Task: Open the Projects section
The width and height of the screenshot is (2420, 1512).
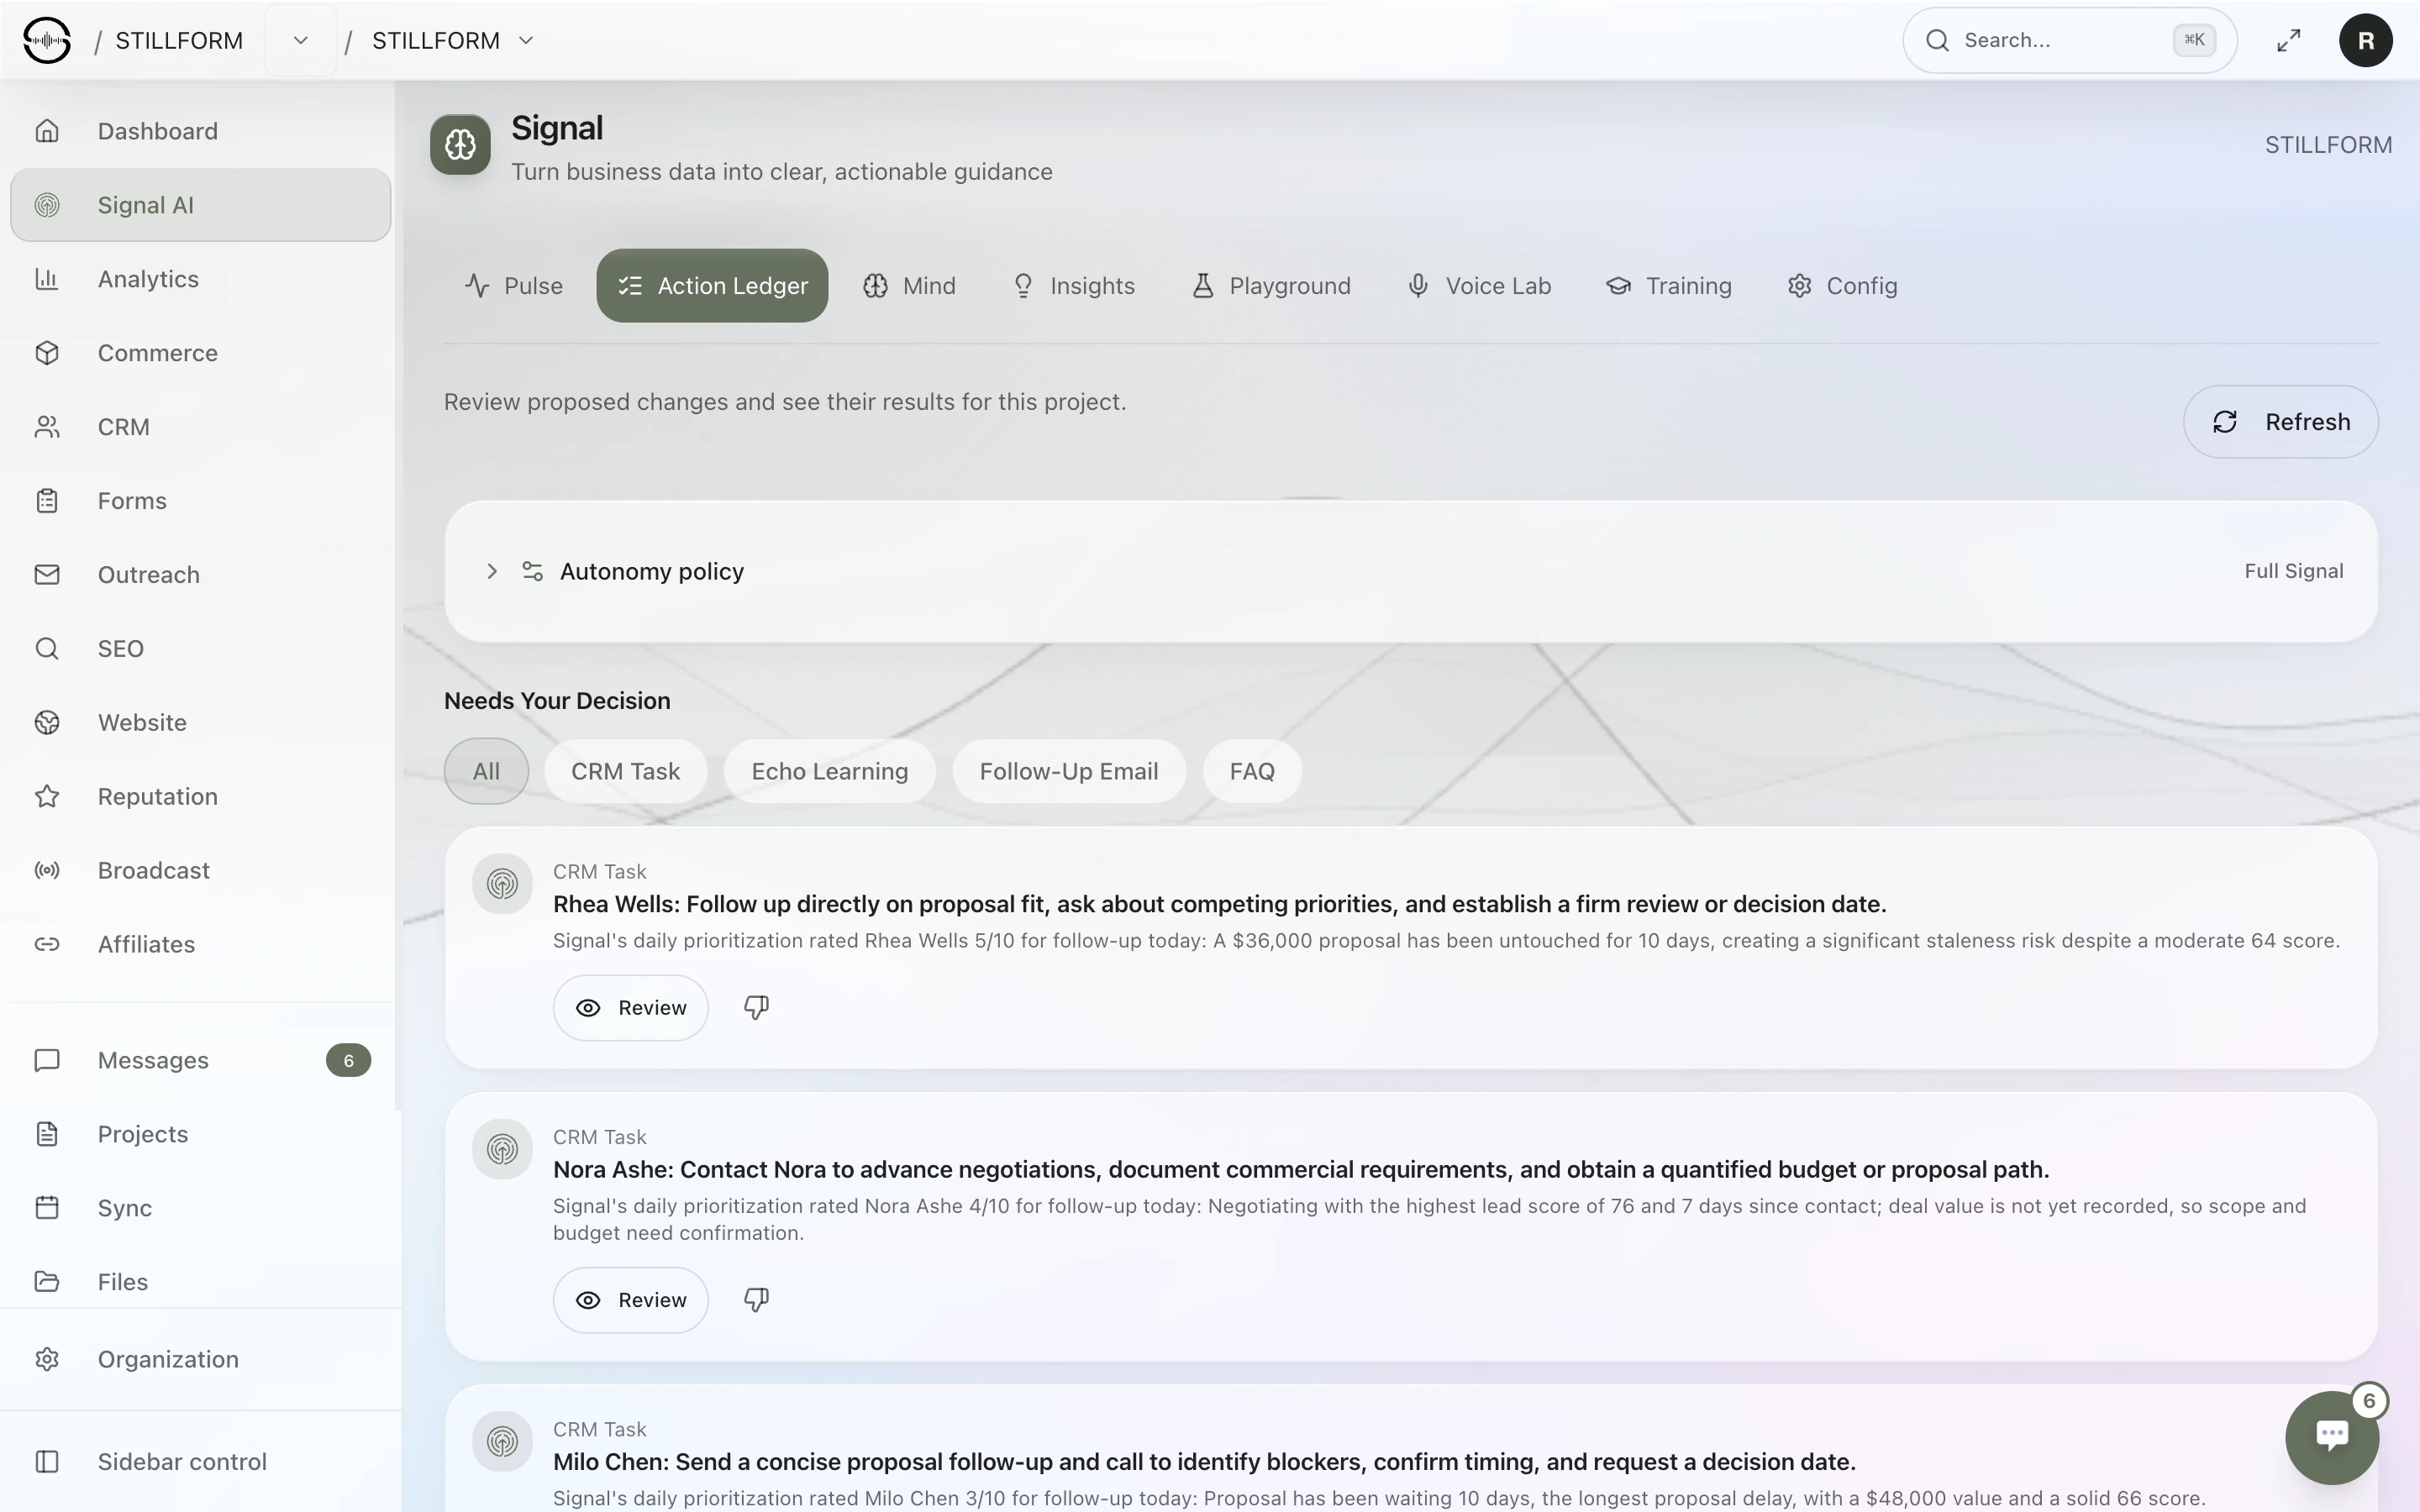Action: (x=200, y=1134)
